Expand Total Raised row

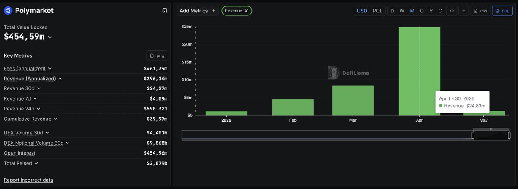coord(36,163)
